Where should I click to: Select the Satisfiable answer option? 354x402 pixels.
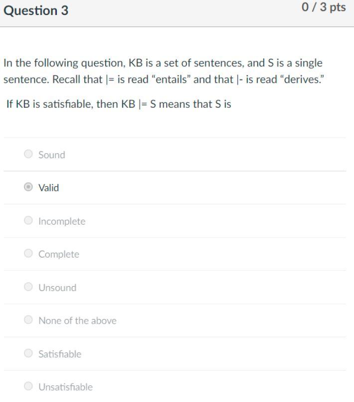point(28,354)
